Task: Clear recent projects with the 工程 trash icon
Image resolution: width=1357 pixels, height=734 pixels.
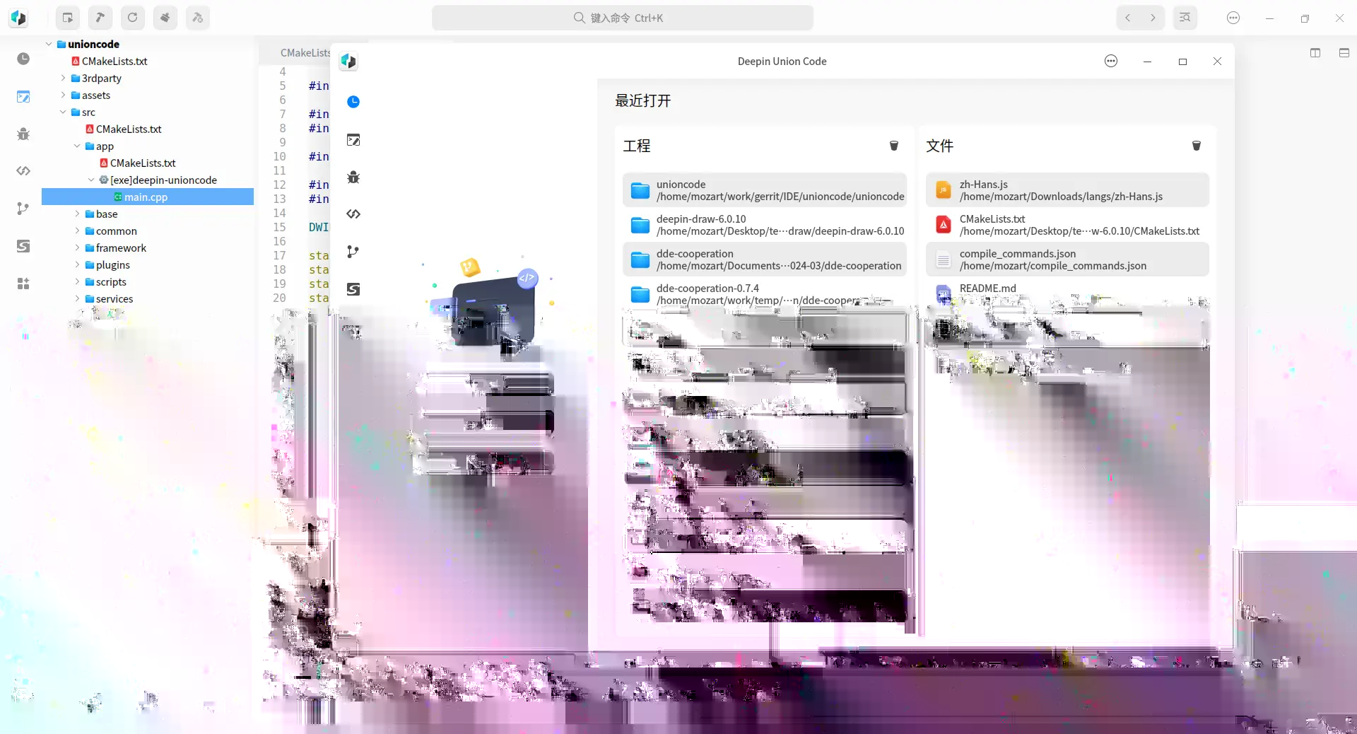Action: coord(894,146)
